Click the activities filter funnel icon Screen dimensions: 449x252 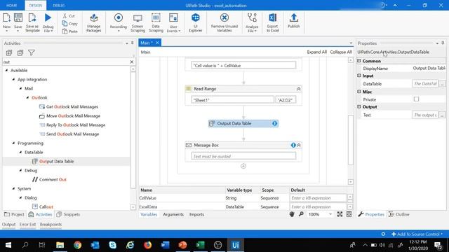click(x=31, y=52)
